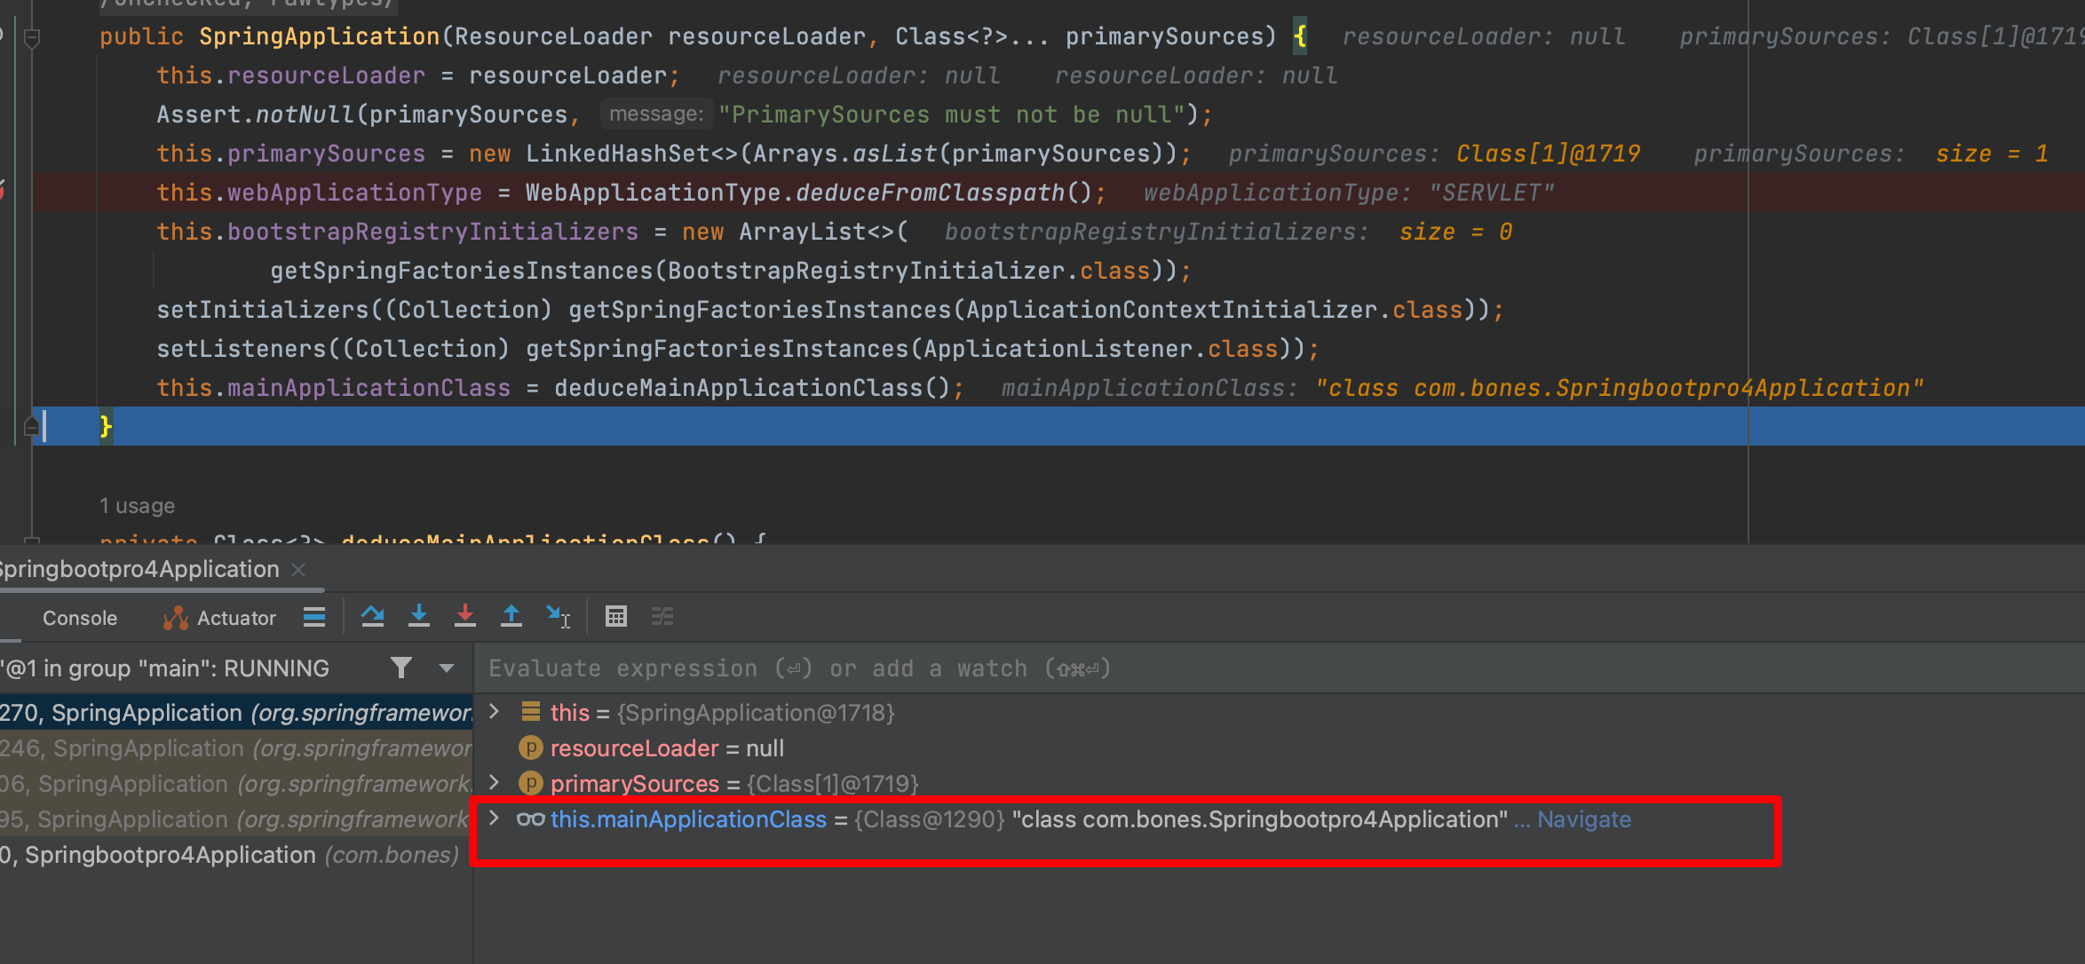Click the Step Out arrow icon
Image resolution: width=2085 pixels, height=964 pixels.
pos(511,616)
